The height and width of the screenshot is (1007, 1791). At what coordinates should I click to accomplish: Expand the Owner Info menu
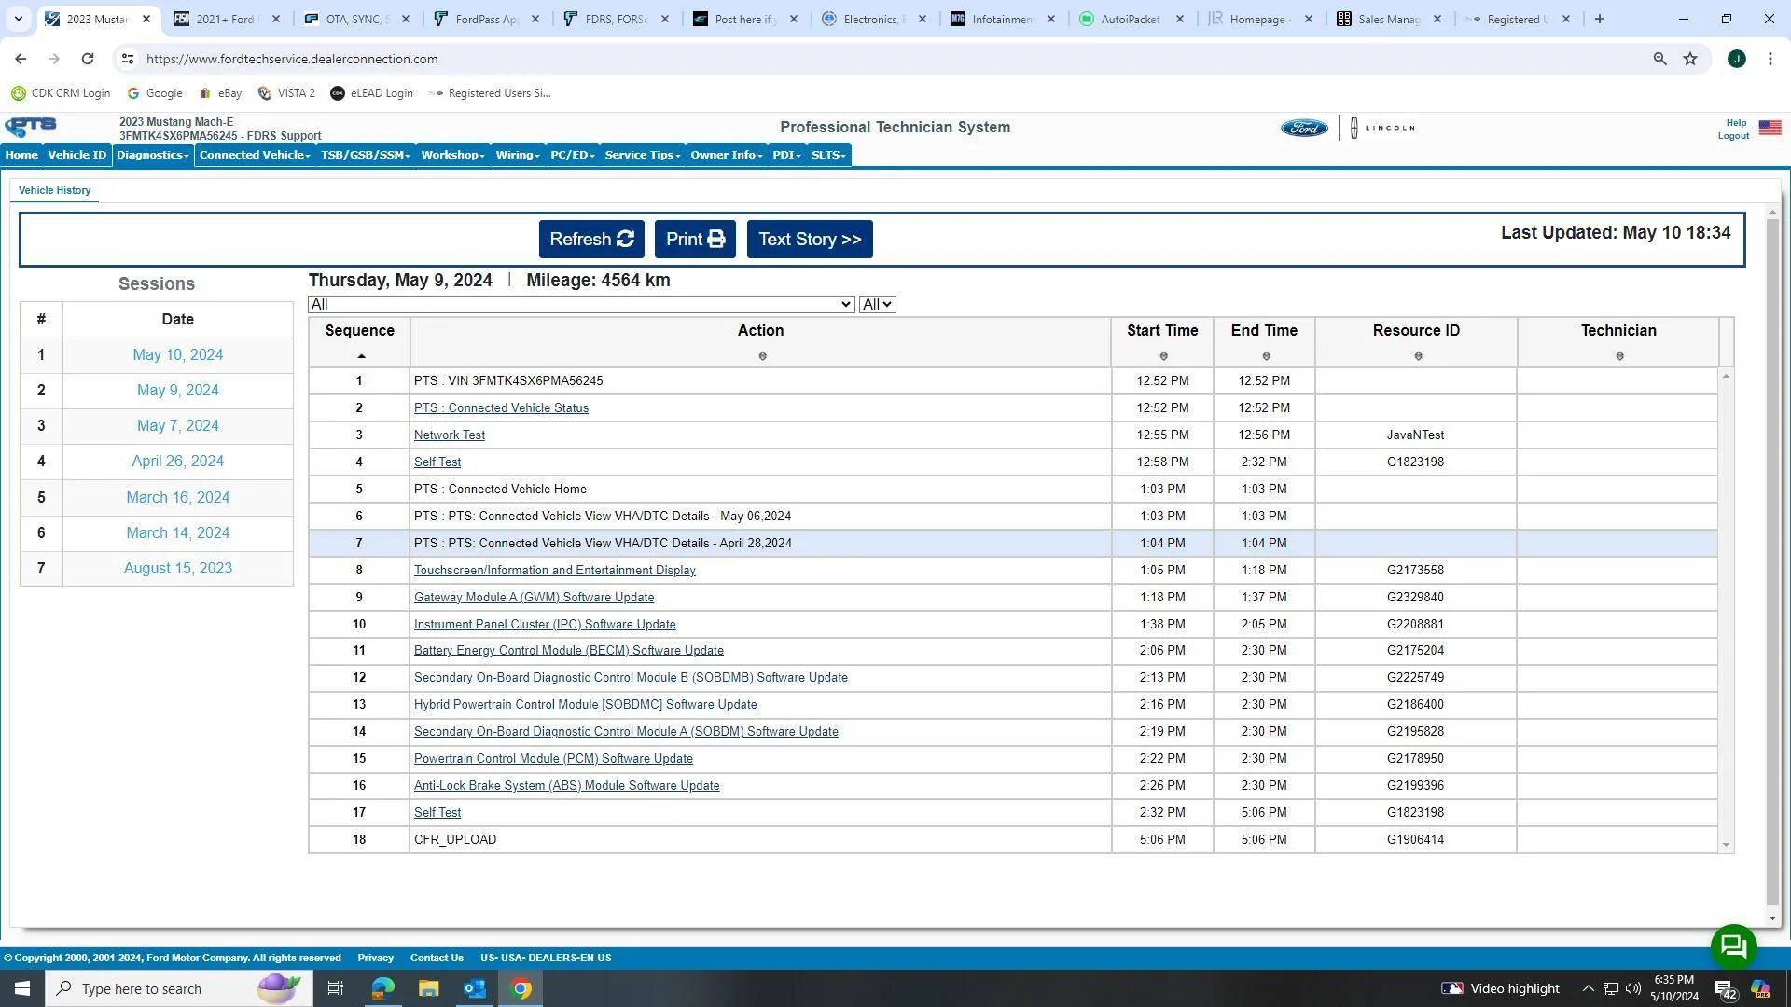point(727,155)
